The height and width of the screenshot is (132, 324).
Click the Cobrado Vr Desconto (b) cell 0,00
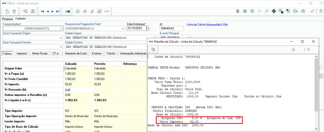(78, 90)
